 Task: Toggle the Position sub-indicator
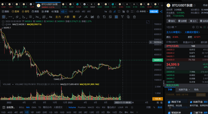pos(82,107)
